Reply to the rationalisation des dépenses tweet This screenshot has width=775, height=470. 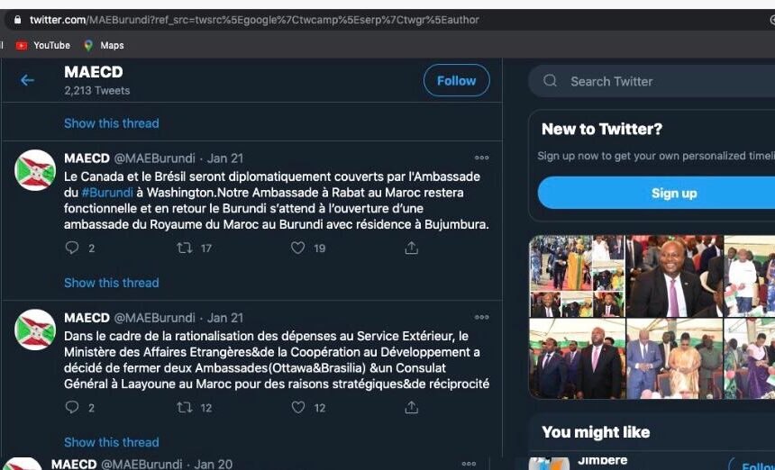(x=72, y=408)
